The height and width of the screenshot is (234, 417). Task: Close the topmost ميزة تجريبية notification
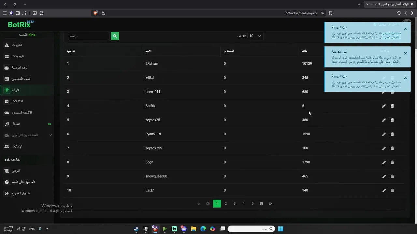point(405,29)
